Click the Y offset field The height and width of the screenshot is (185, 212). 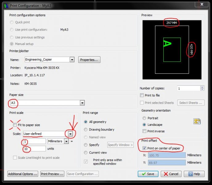167,162
